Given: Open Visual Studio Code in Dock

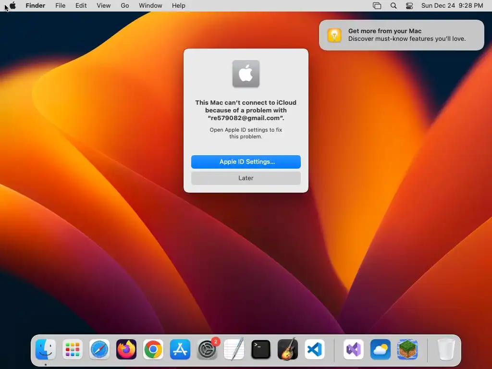Looking at the screenshot, I should click(315, 349).
